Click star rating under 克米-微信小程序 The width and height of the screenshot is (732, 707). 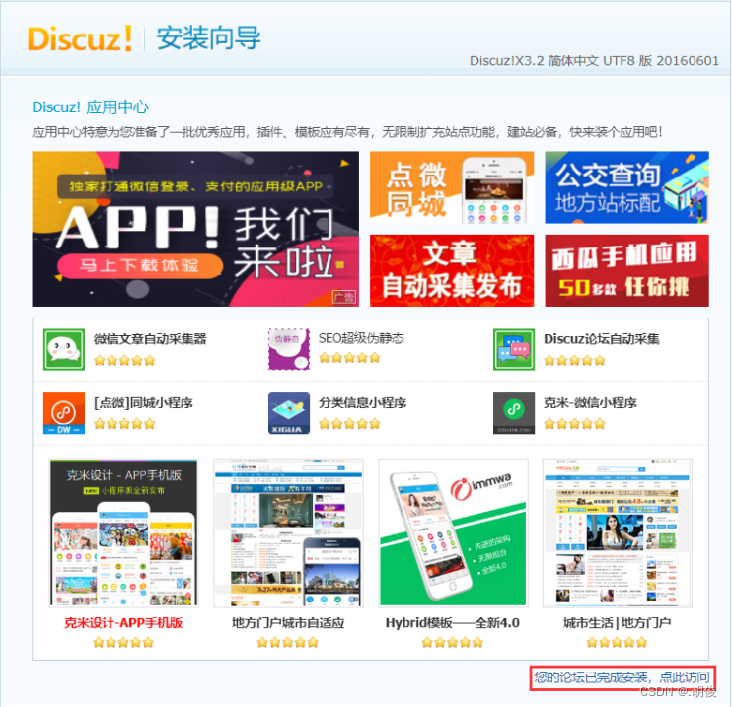coord(574,424)
